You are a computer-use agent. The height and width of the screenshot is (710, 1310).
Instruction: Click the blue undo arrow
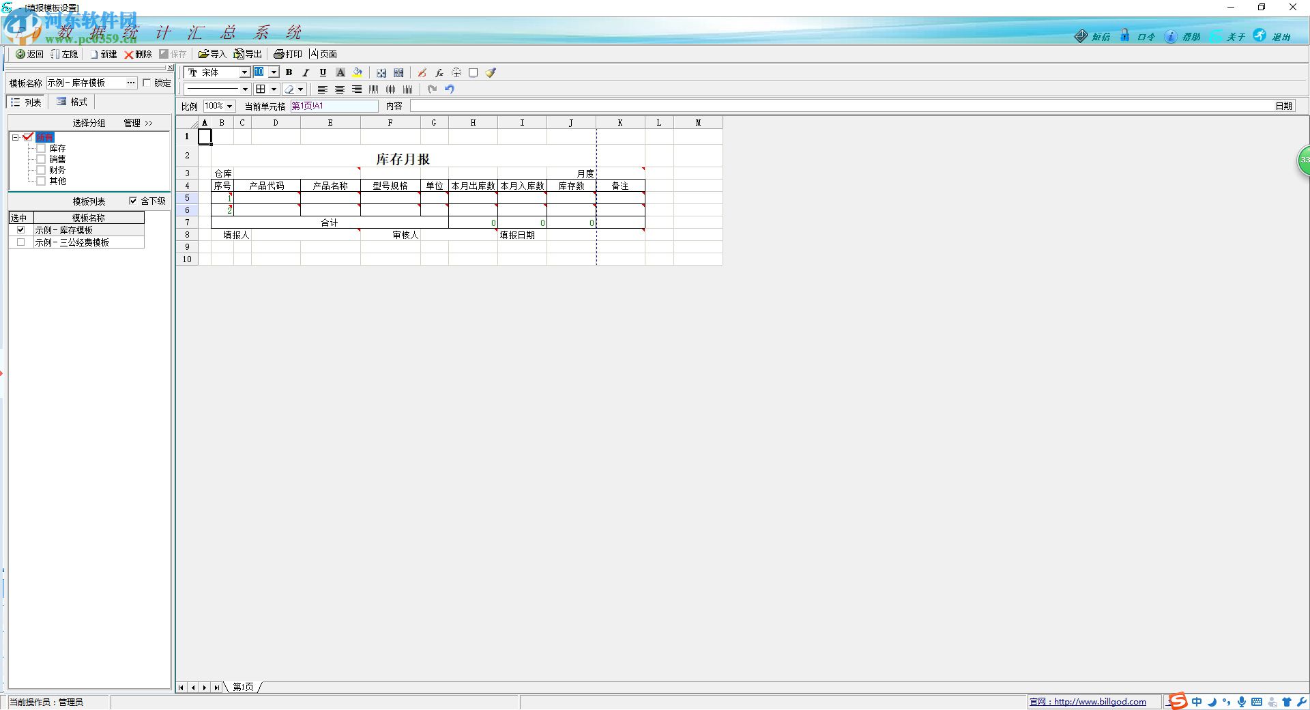point(450,89)
